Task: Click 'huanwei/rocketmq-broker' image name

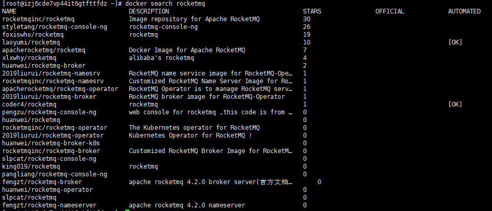Action: tap(44, 66)
